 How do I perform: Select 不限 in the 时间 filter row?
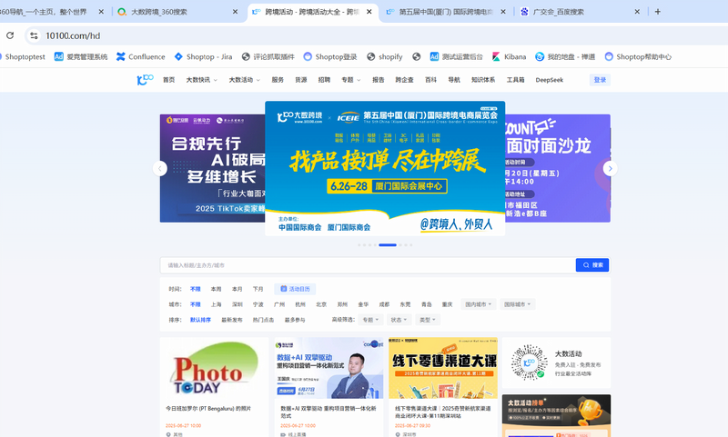(x=195, y=289)
